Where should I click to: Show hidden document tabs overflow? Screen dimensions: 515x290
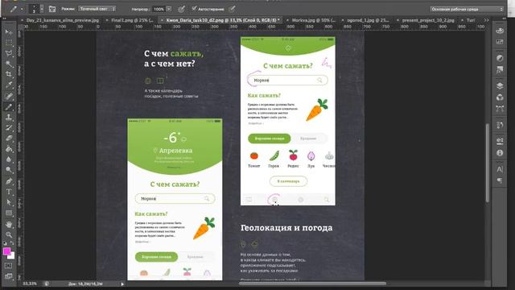pos(486,20)
